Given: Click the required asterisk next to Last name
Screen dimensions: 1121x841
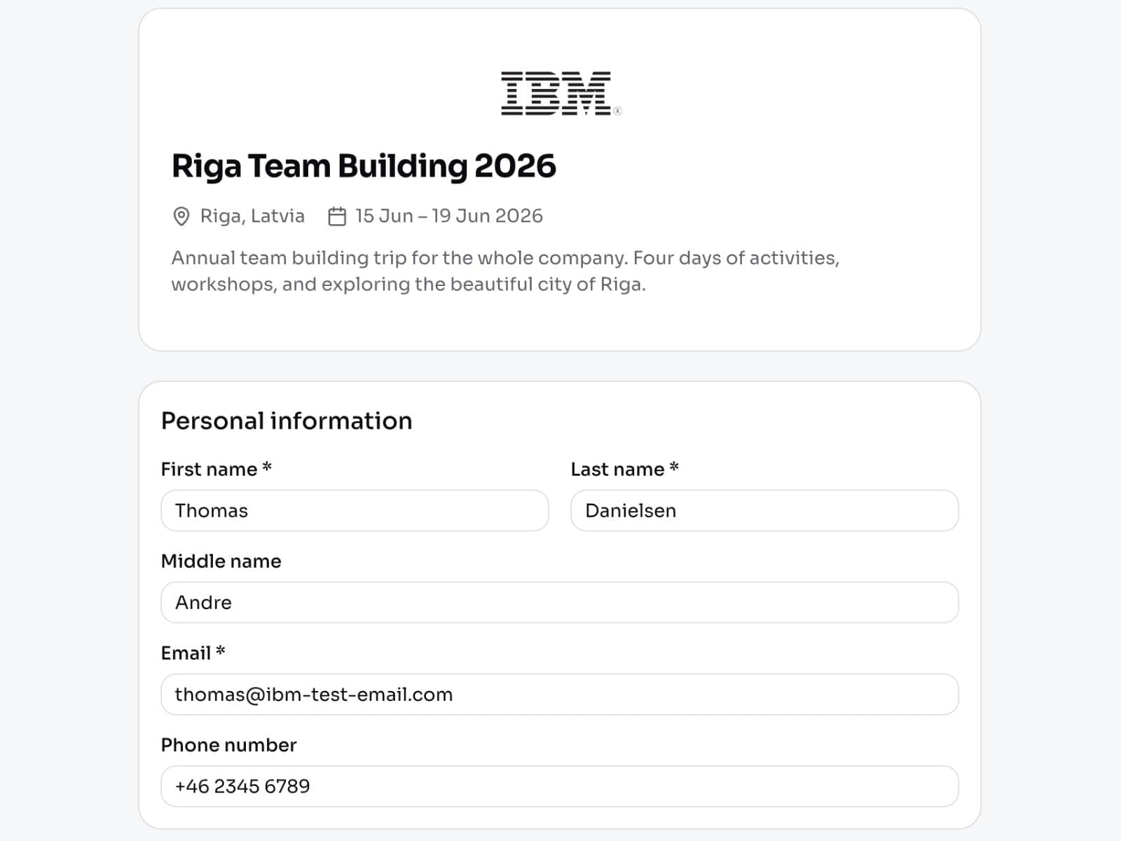Looking at the screenshot, I should coord(674,467).
